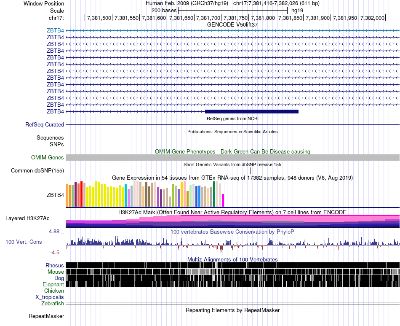Click the Mouse alignment row
This screenshot has height=326, width=400.
click(x=232, y=272)
